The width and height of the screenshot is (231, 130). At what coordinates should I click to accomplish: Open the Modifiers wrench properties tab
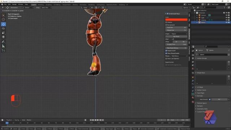point(193,81)
